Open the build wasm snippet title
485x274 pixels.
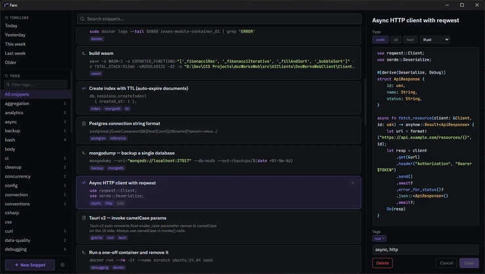coord(101,54)
